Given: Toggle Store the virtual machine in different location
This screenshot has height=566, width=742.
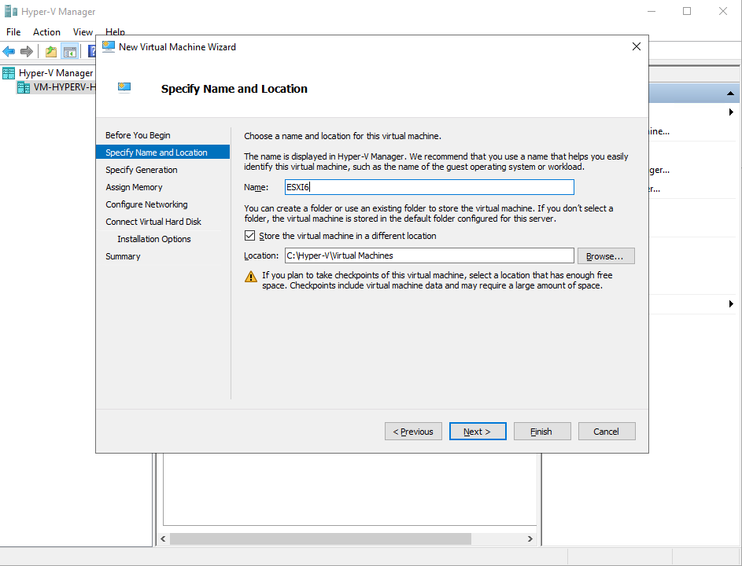Looking at the screenshot, I should click(249, 236).
